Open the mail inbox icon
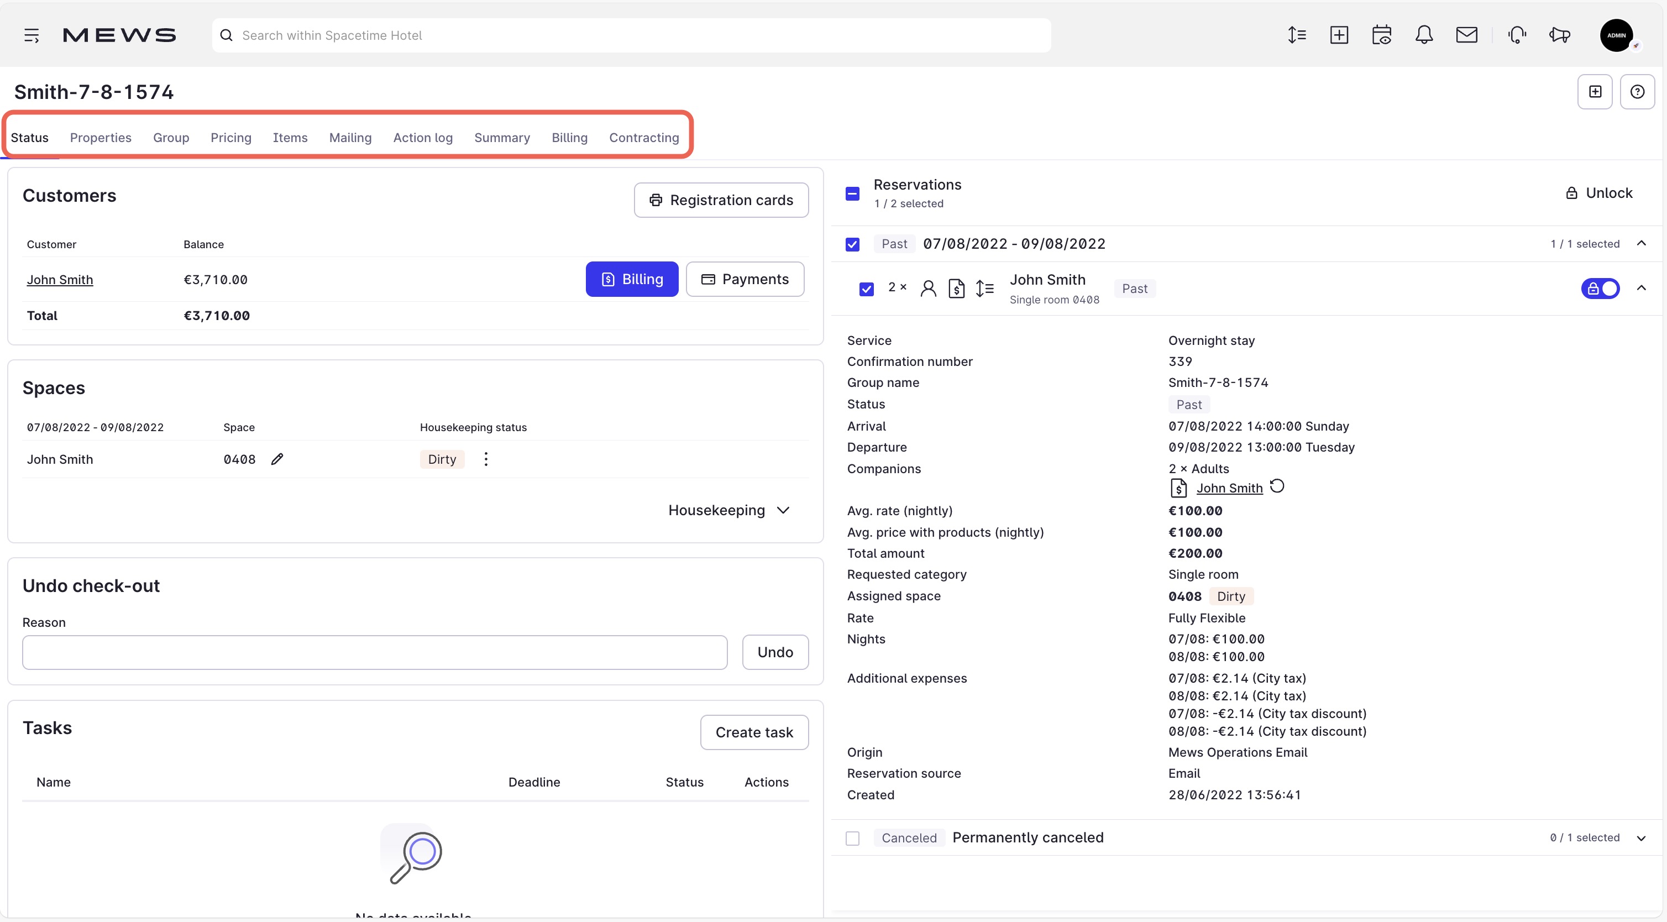 [1467, 35]
